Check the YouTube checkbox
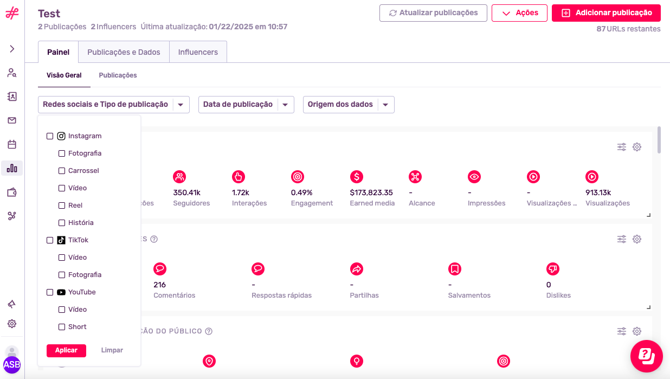670x379 pixels. tap(50, 292)
